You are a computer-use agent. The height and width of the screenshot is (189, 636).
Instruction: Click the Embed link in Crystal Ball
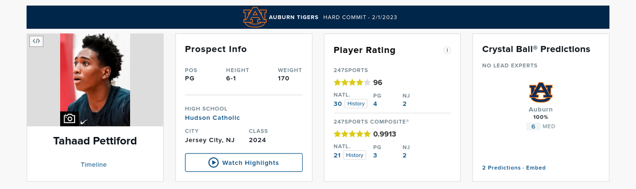tap(536, 168)
